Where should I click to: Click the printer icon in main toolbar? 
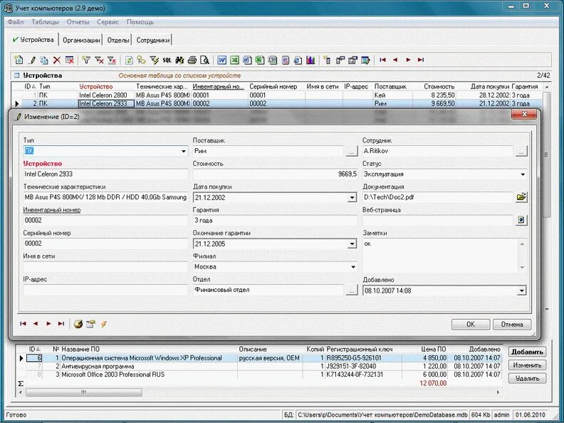pyautogui.click(x=192, y=60)
